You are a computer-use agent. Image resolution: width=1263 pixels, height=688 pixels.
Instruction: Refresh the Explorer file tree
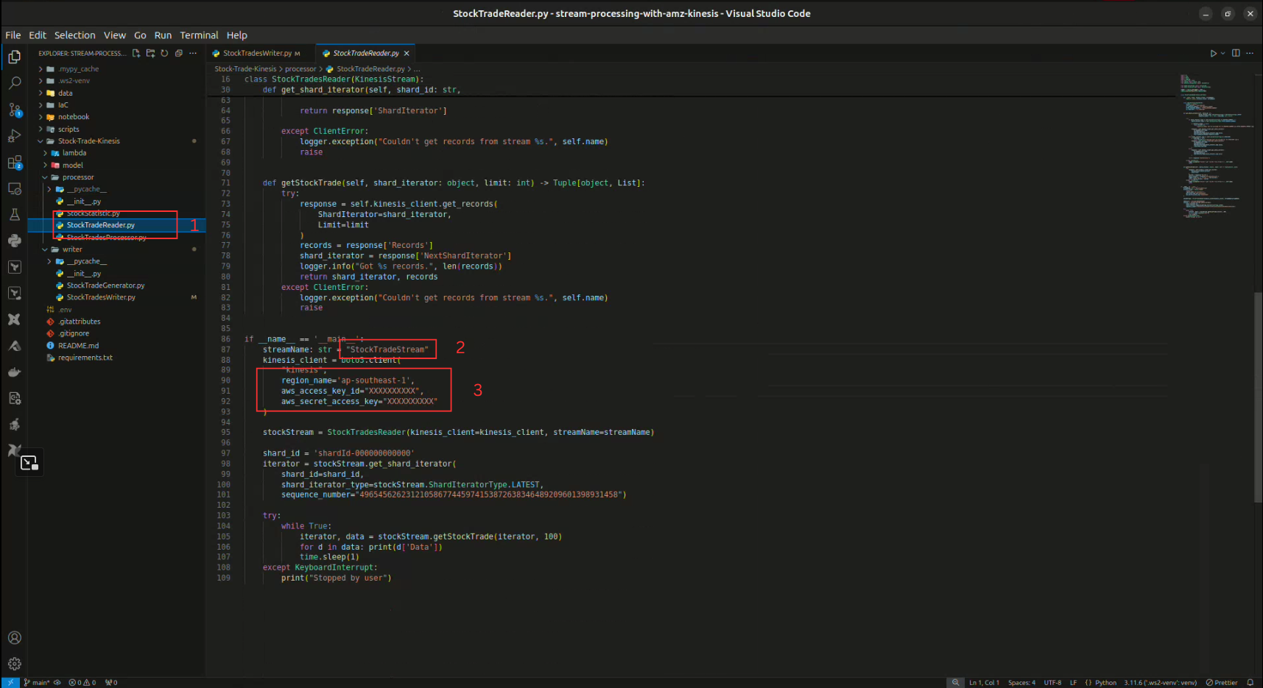(x=164, y=53)
